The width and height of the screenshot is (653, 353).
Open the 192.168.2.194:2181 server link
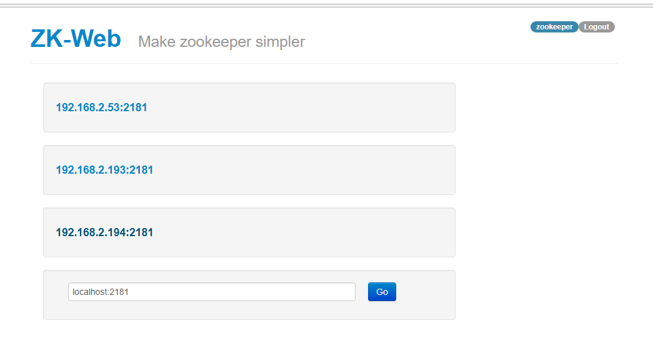point(104,232)
